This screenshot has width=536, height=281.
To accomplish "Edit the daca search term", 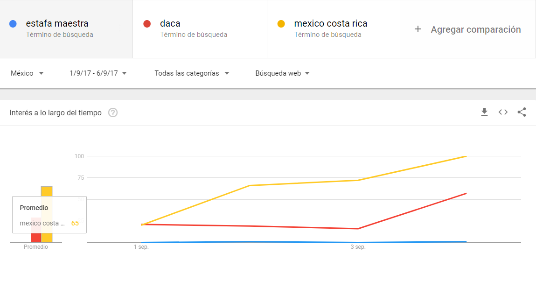I will (170, 23).
